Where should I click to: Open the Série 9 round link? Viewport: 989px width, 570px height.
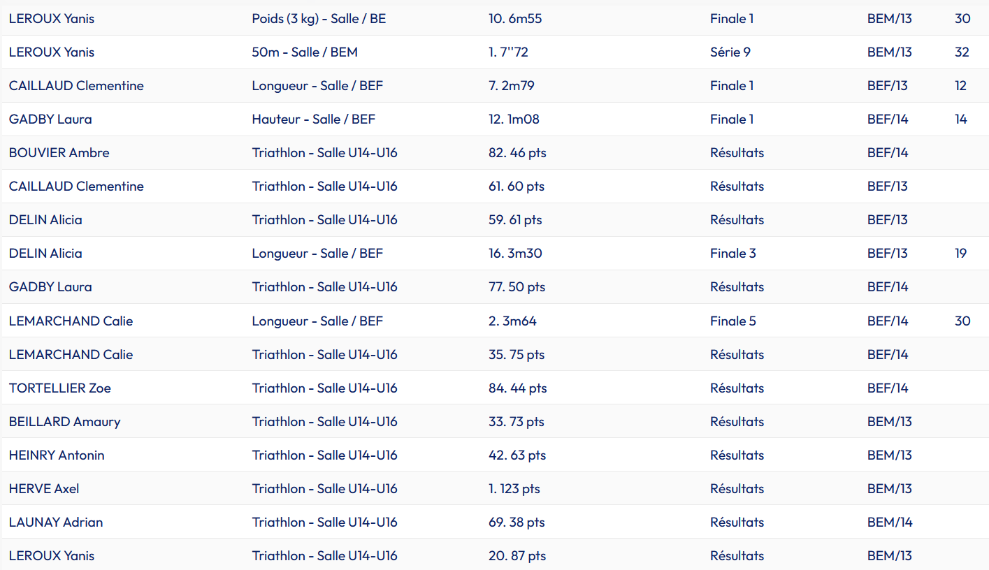pyautogui.click(x=730, y=52)
